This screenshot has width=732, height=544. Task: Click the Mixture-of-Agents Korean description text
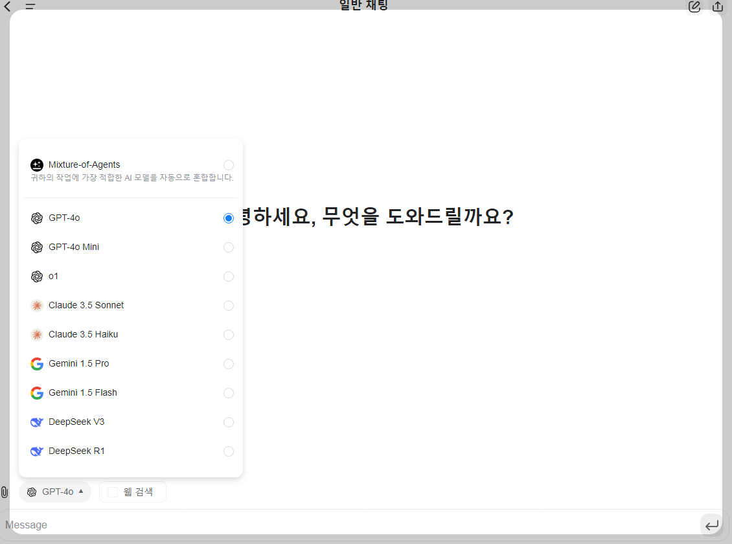(132, 177)
